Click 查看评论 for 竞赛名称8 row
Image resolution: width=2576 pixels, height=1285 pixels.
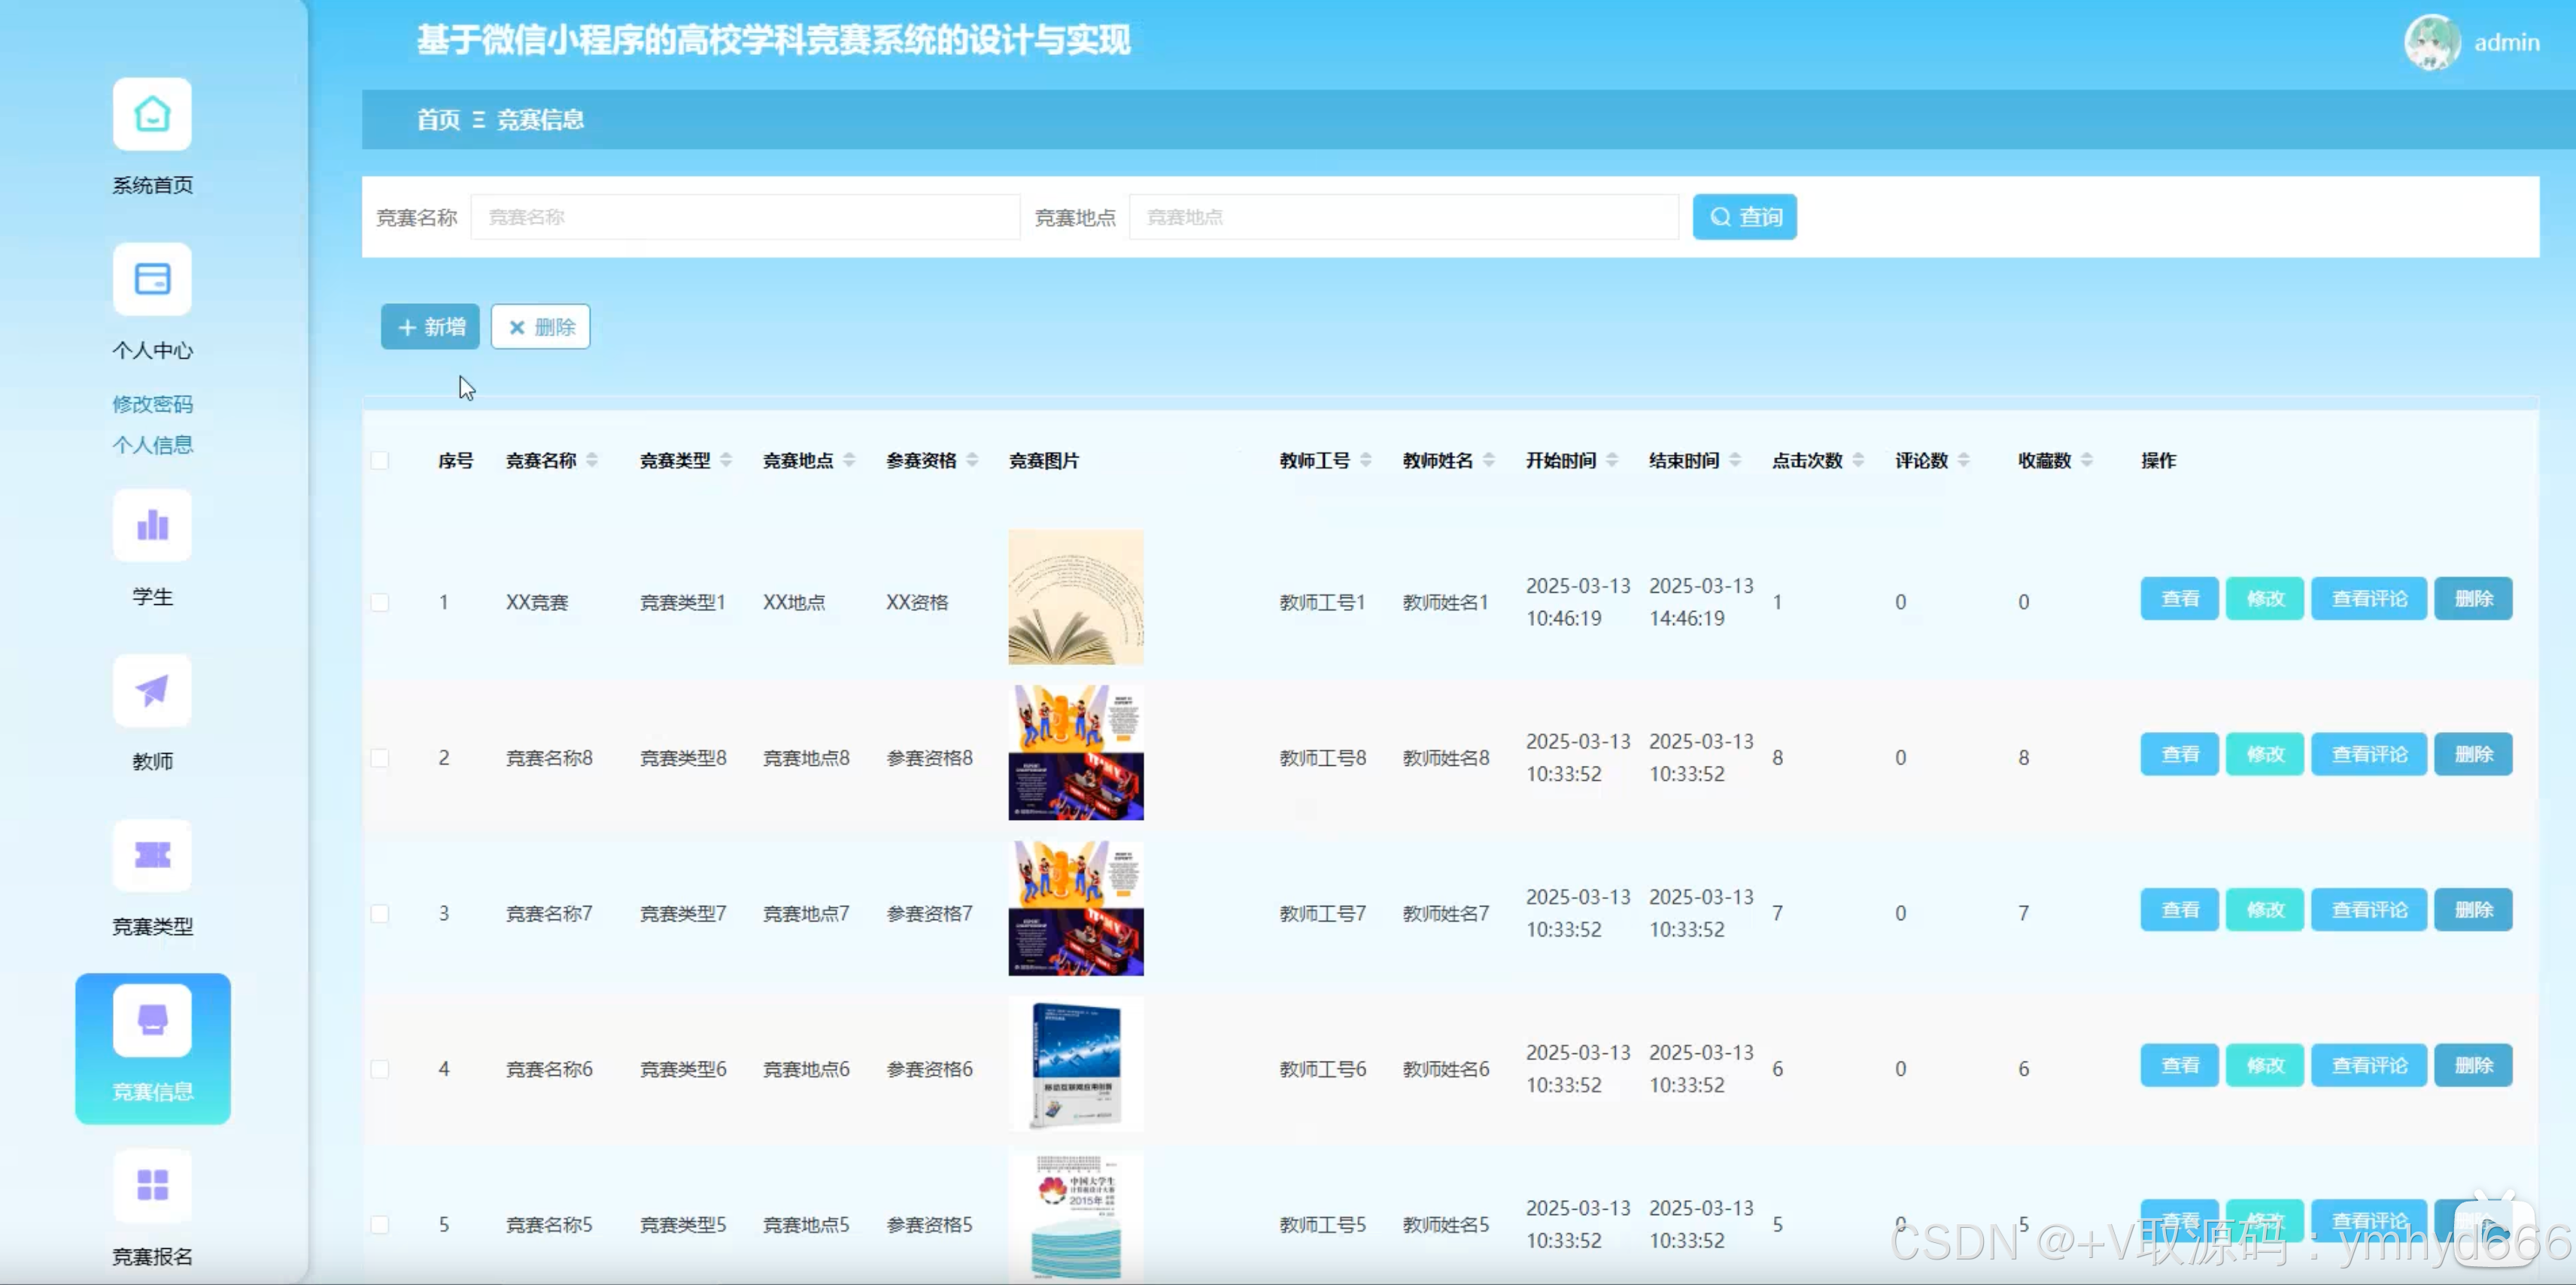click(2368, 755)
